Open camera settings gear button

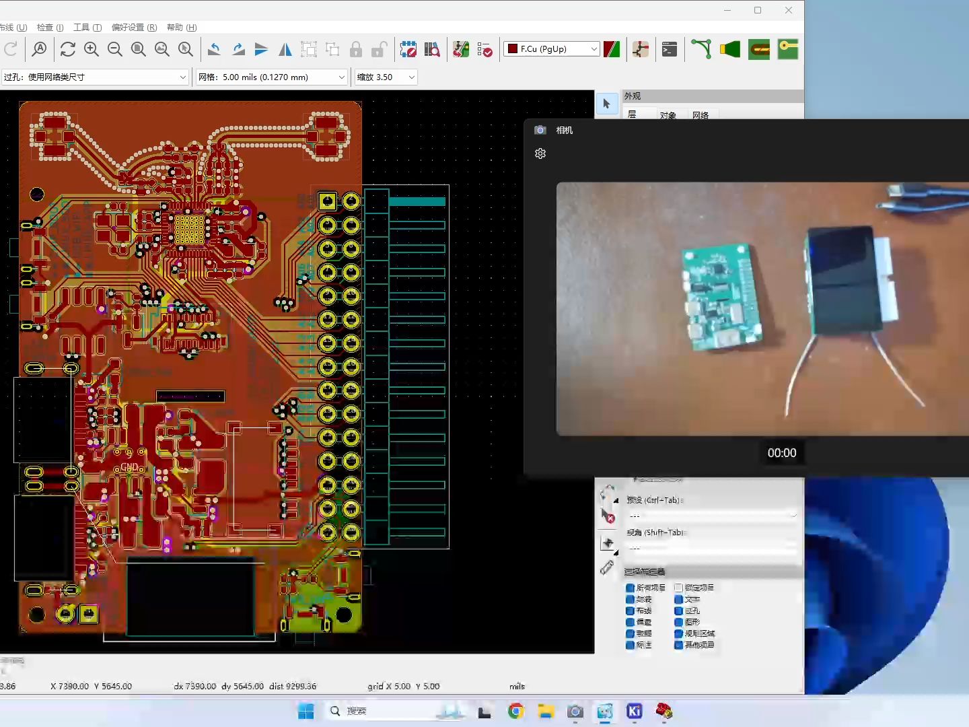point(540,154)
